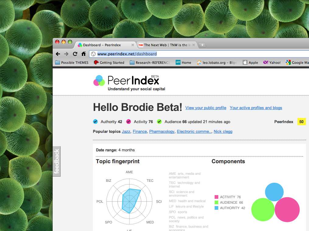
Task: Open leo.lobato.org bookmark
Action: pos(217,63)
